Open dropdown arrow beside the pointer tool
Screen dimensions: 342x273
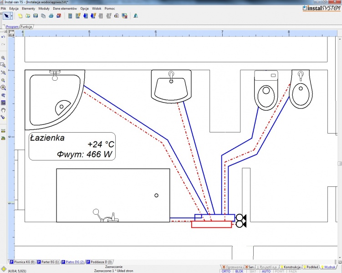pyautogui.click(x=12, y=16)
